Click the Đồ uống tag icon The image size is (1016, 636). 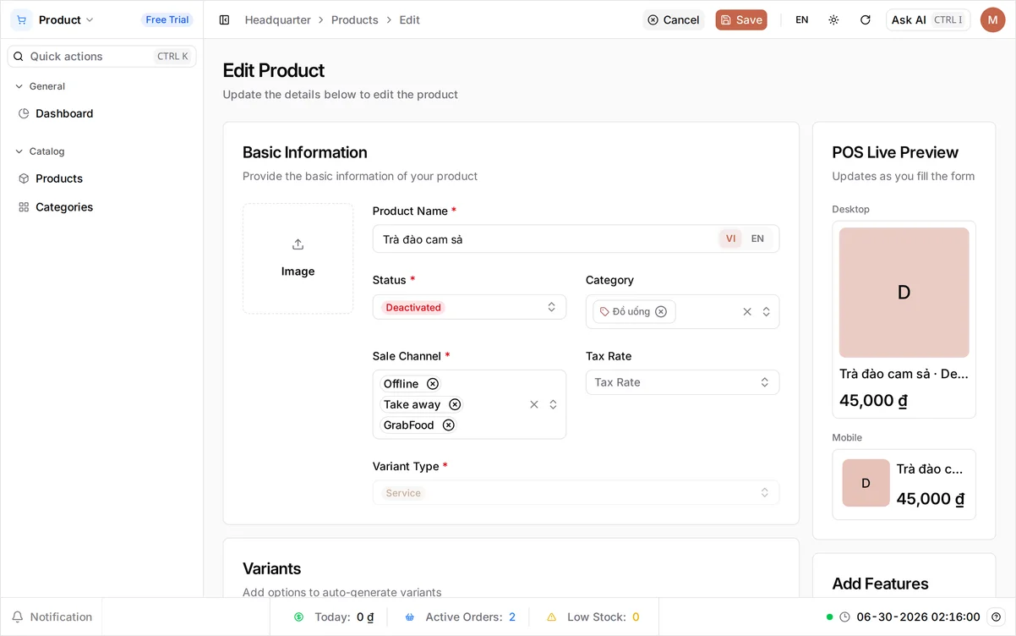click(604, 311)
